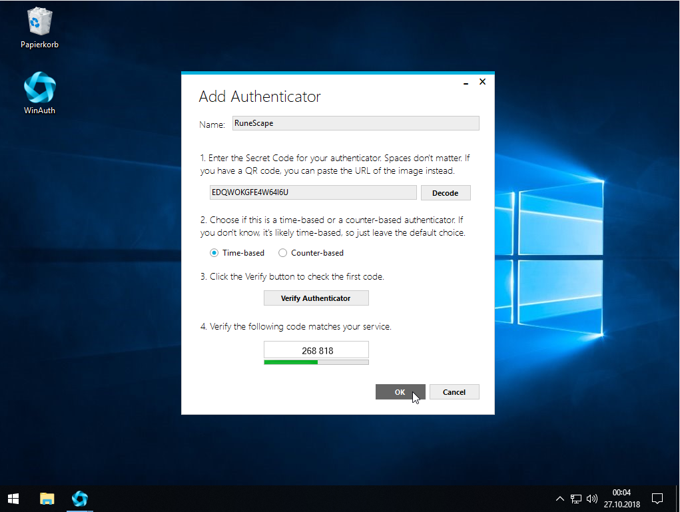Open the Action Center notification icon
This screenshot has height=512, width=680.
[657, 498]
